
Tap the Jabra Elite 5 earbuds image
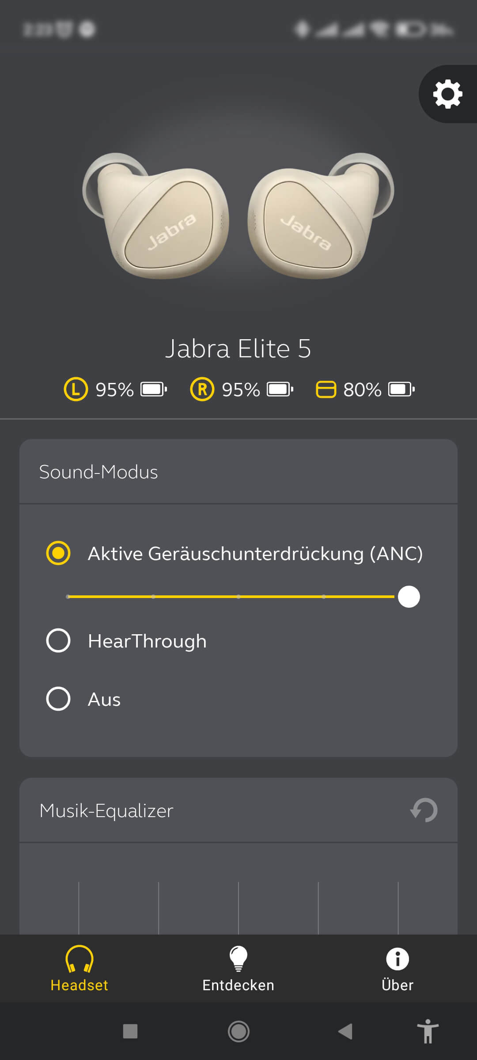(x=238, y=216)
